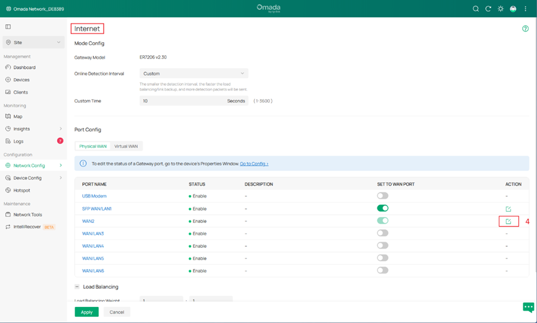Collapse the Load Balancing section

click(x=77, y=287)
